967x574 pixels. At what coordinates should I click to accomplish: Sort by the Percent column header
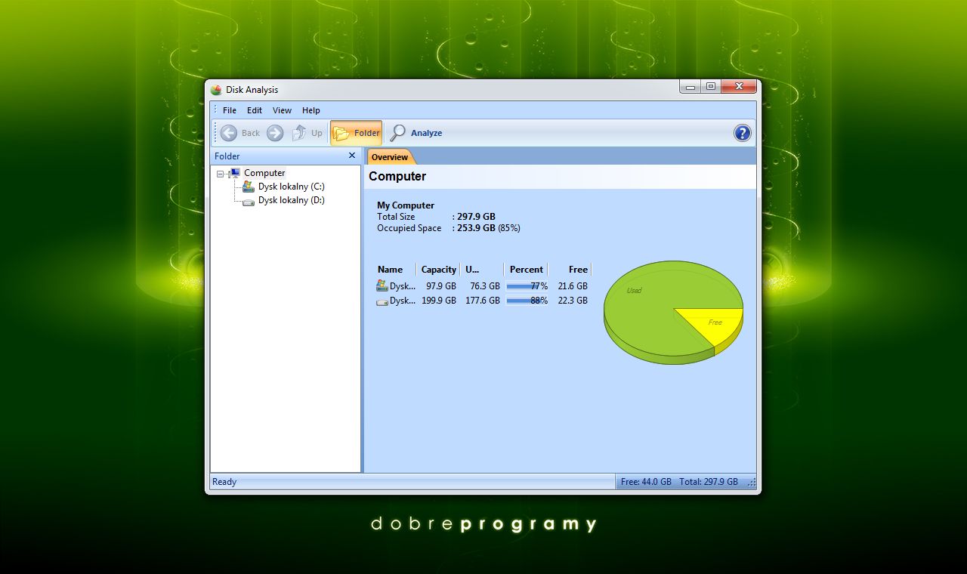(x=526, y=270)
